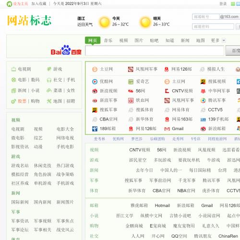Screen dimensions: 240x240
Task: Switch to the 新闻 search tab
Action: click(x=185, y=40)
